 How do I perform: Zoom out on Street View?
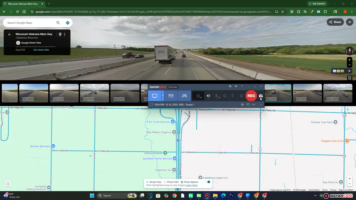pos(350,65)
